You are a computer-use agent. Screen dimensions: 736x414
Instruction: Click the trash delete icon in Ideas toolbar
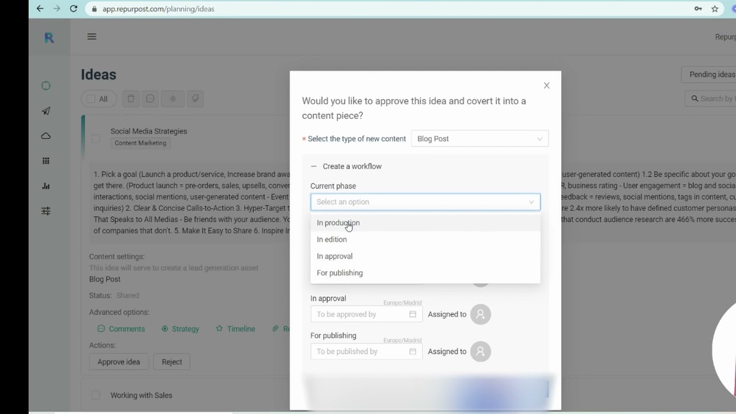point(131,99)
